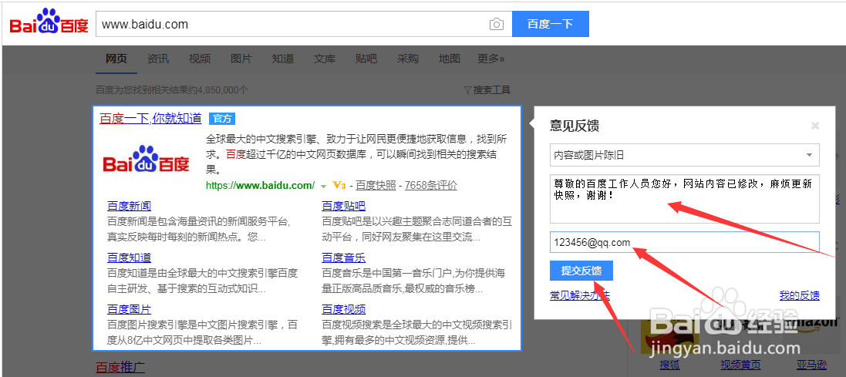
Task: Open the 7658条评价 link
Action: (x=430, y=186)
